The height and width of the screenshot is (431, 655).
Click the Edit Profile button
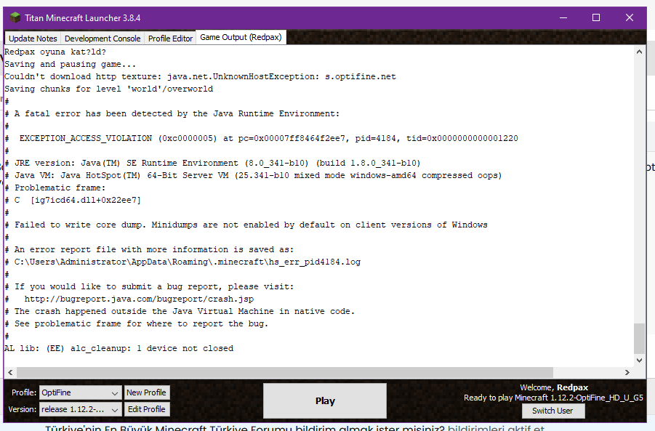147,409
